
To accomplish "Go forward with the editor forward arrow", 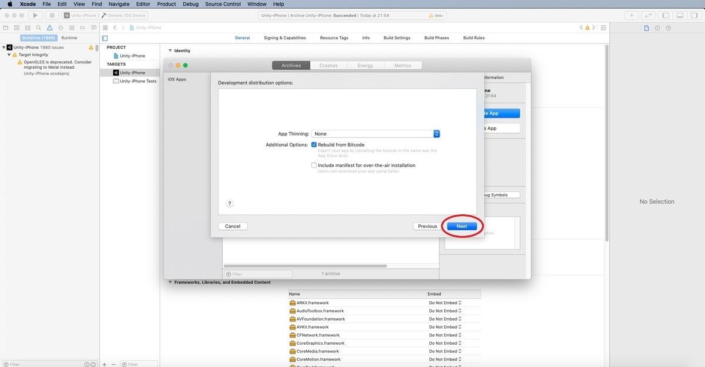I will tap(123, 28).
